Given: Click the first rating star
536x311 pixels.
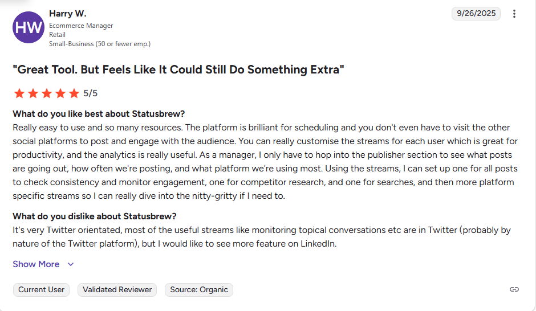Looking at the screenshot, I should click(19, 93).
